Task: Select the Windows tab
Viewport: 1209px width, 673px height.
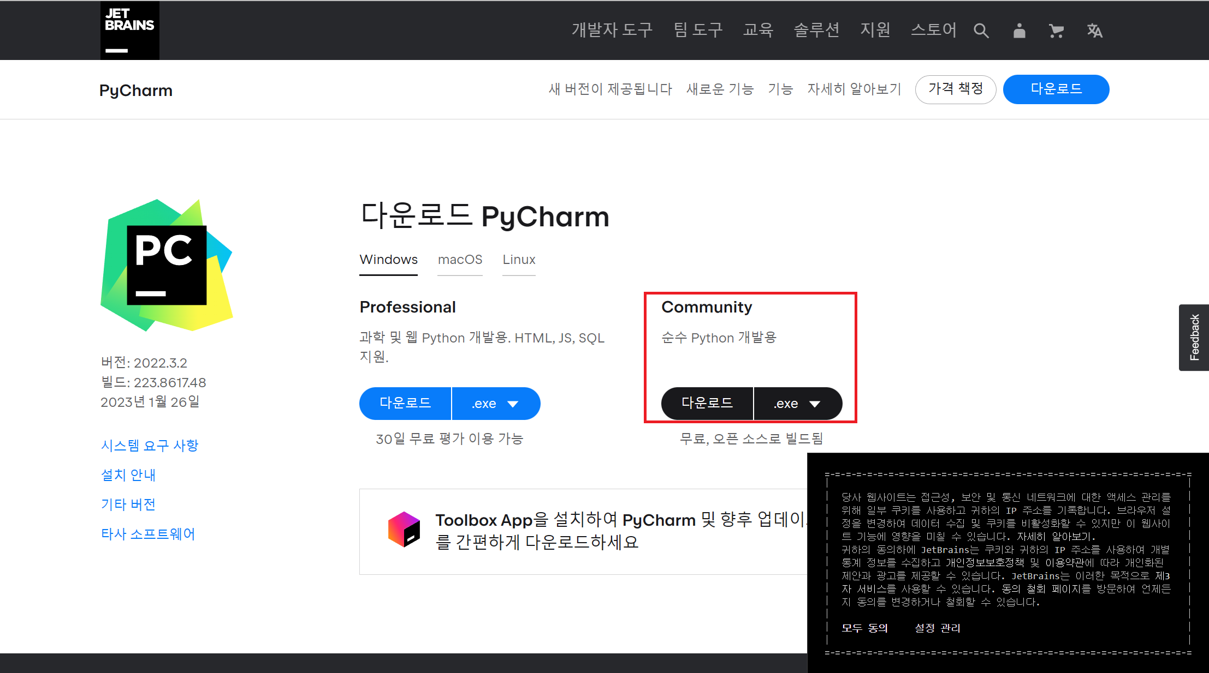Action: [x=388, y=260]
